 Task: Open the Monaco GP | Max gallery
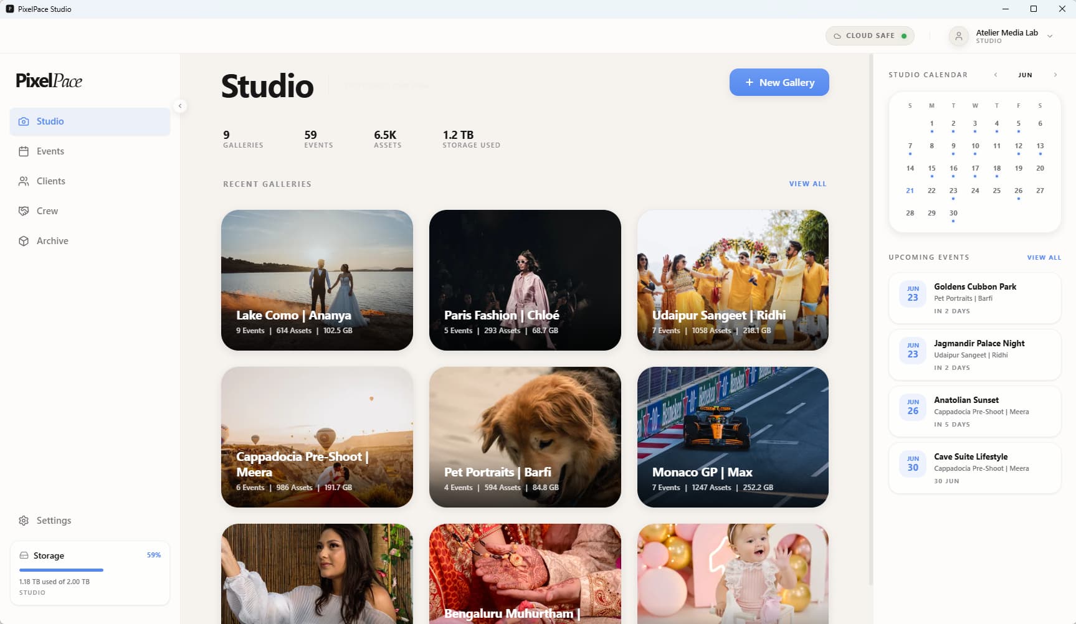(x=733, y=437)
